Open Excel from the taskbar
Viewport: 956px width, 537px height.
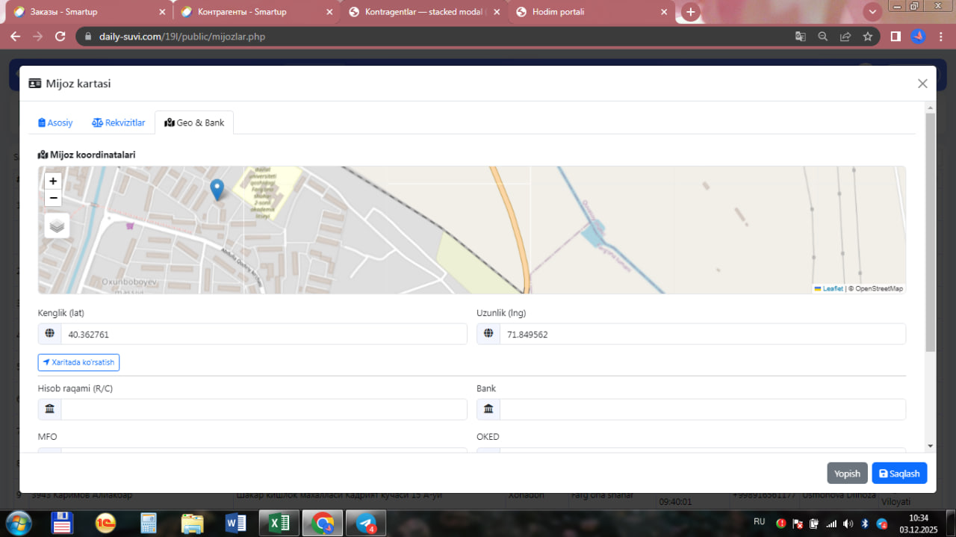click(279, 523)
